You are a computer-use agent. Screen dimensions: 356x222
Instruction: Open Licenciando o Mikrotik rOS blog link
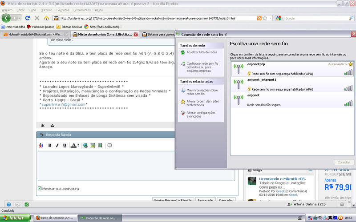[x=283, y=179]
